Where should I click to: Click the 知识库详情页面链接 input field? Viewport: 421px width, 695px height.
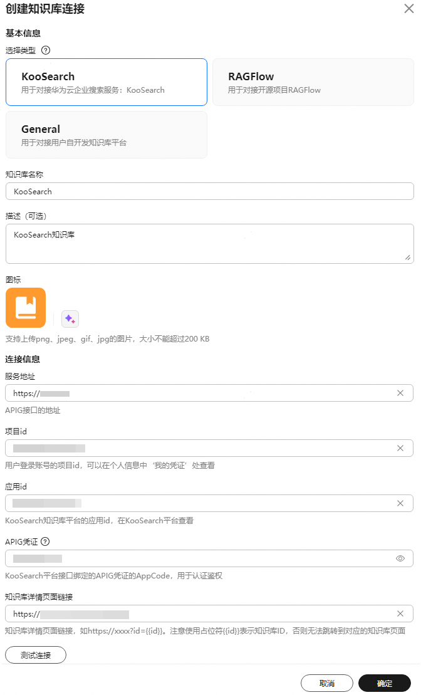pyautogui.click(x=209, y=614)
